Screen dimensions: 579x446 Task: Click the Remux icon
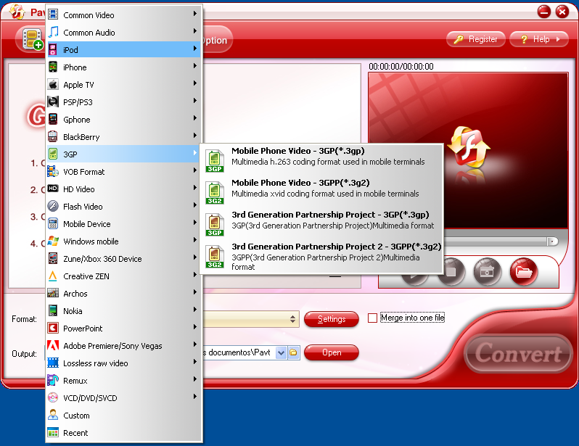click(x=53, y=380)
